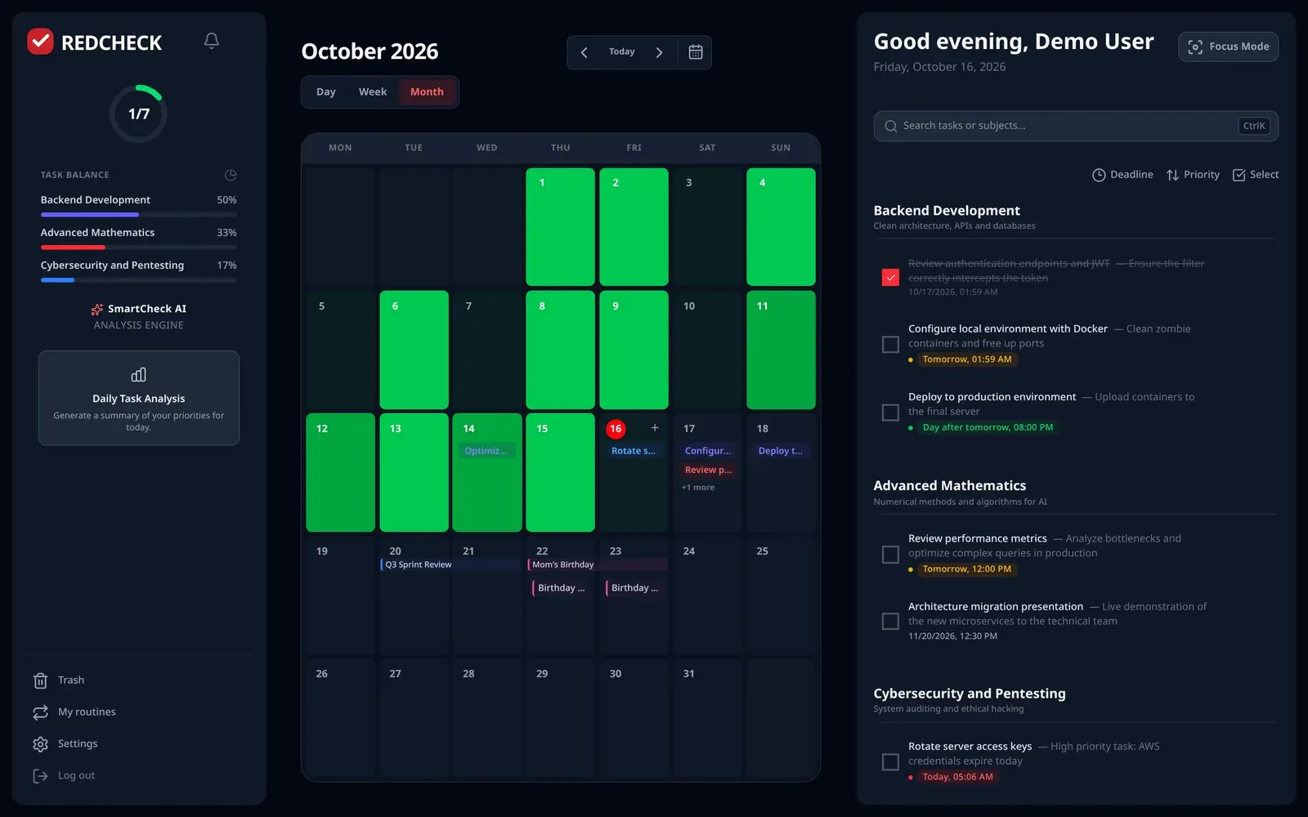Image resolution: width=1308 pixels, height=817 pixels.
Task: Select October 30 in the calendar
Action: pos(634,717)
